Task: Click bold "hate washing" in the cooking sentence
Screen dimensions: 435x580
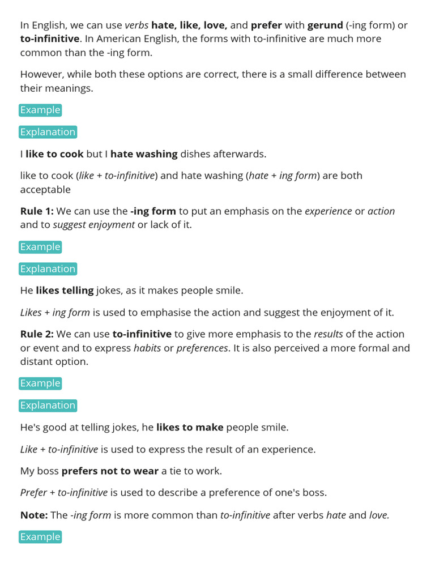Action: tap(144, 154)
